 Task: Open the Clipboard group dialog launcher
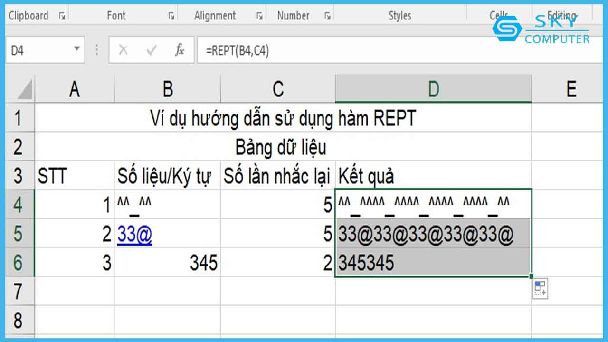(x=62, y=16)
